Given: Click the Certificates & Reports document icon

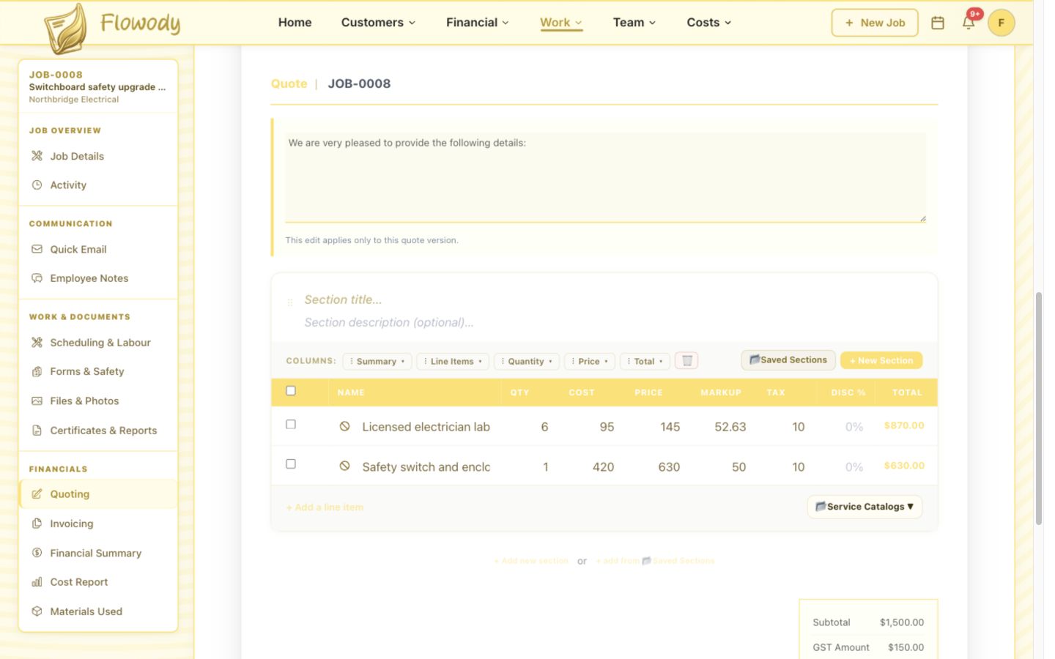Looking at the screenshot, I should [x=37, y=431].
